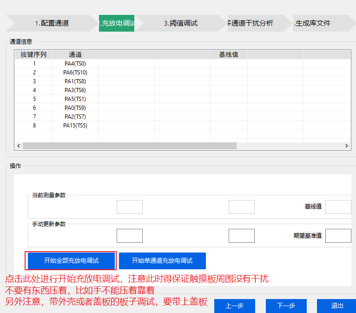Select channel row PA2(TS7)
This screenshot has height=313, width=356.
point(183,117)
